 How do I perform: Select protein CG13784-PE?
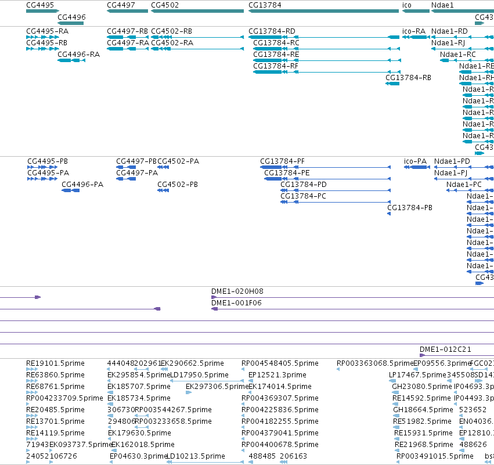pos(287,173)
